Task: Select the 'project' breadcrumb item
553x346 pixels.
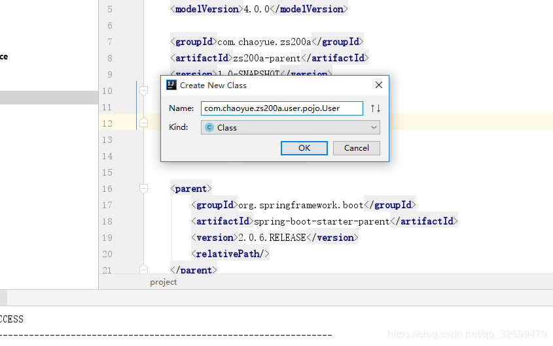Action: [164, 282]
